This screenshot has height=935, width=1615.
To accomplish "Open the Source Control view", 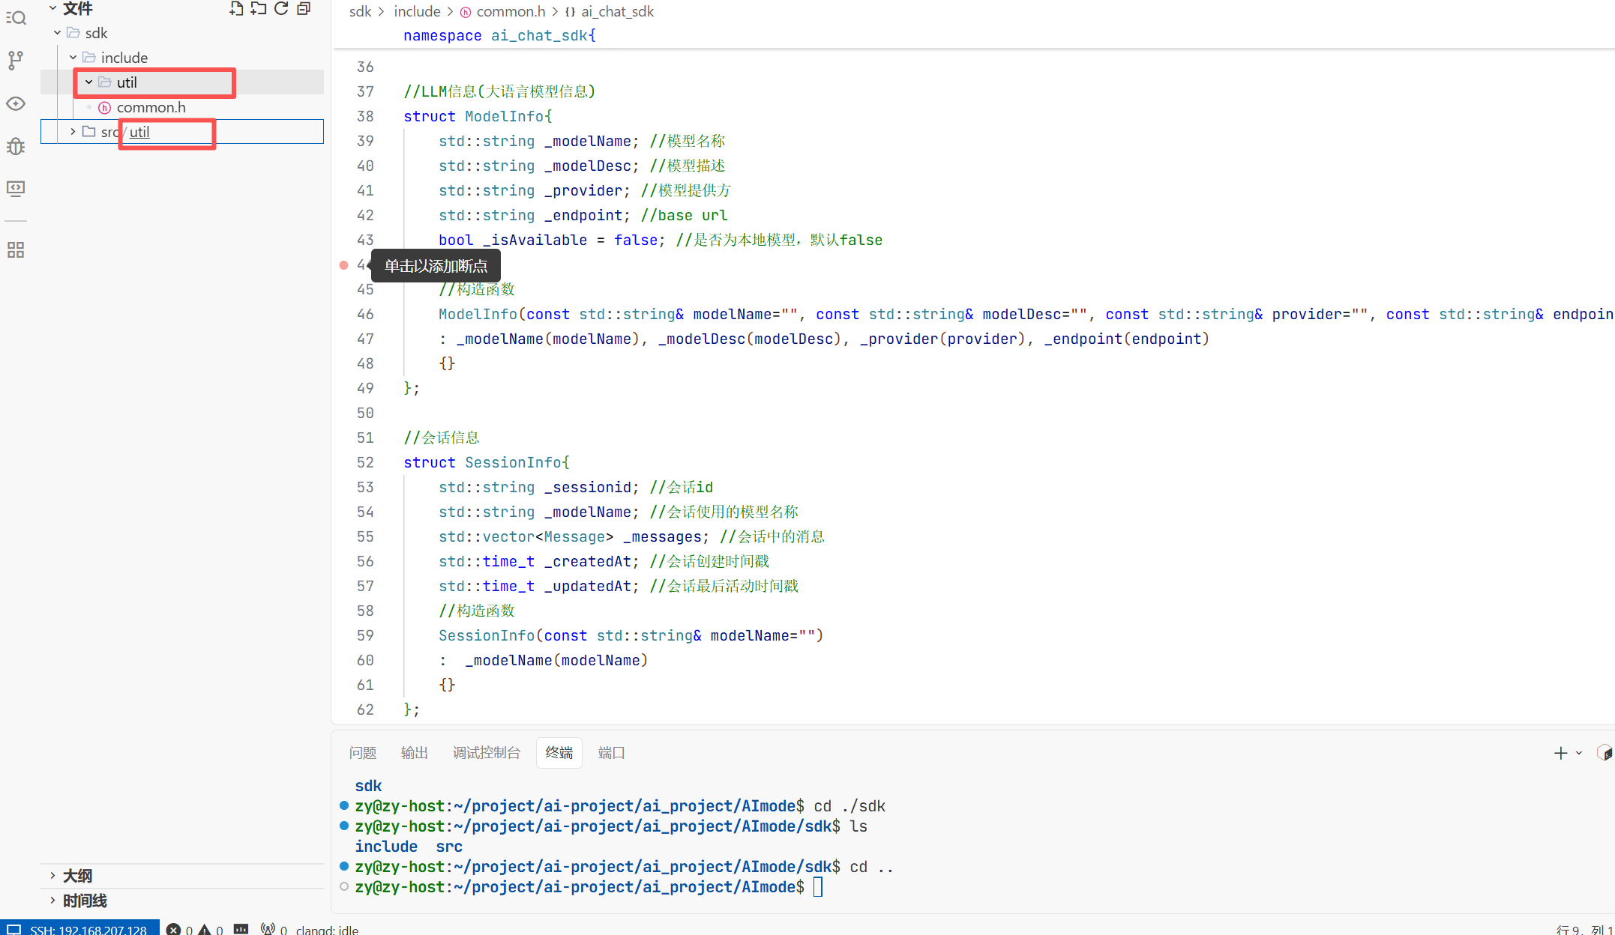I will pyautogui.click(x=16, y=60).
